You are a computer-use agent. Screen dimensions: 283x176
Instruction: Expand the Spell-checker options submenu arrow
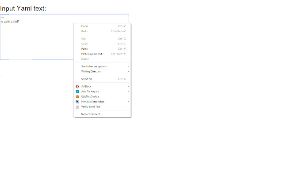[x=128, y=66]
